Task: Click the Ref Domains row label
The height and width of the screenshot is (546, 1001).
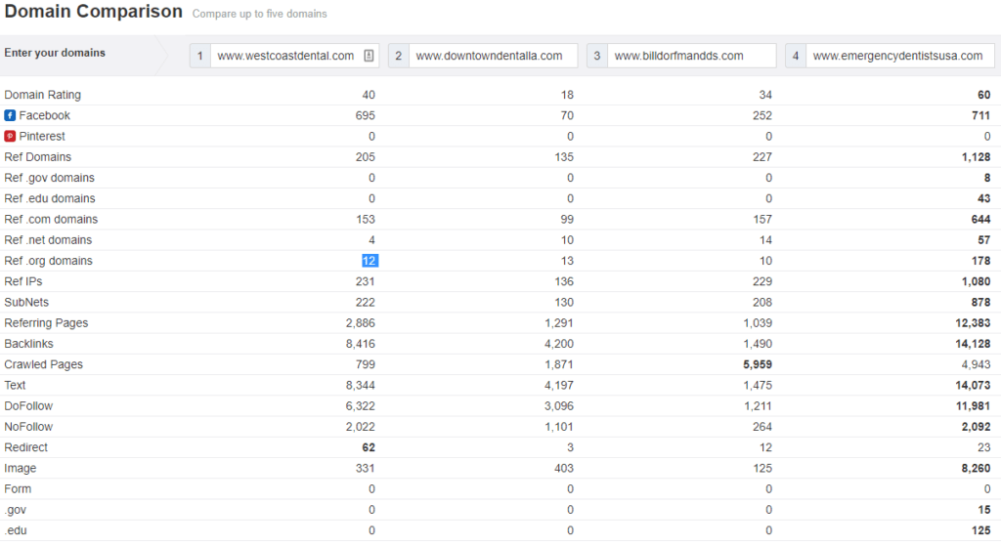Action: 38,157
